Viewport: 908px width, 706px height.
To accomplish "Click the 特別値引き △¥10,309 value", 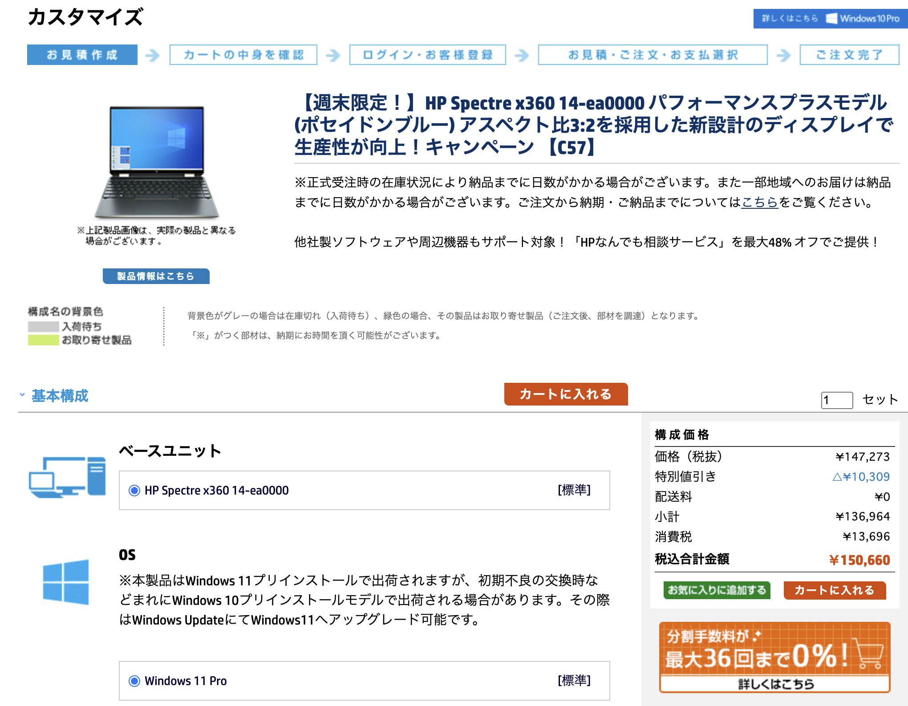I will pos(861,477).
